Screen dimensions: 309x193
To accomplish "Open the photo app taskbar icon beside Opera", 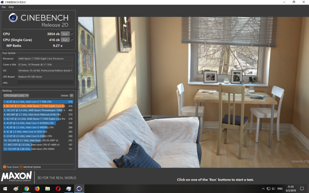I will point(69,189).
